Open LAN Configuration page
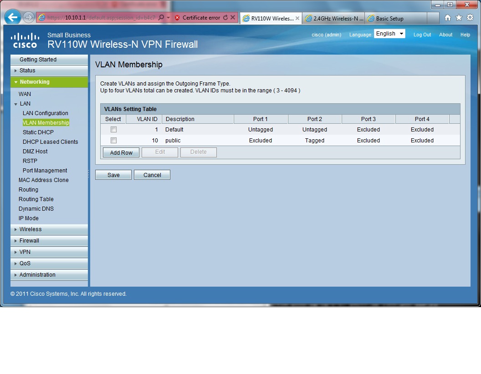This screenshot has width=481, height=374. pos(46,113)
